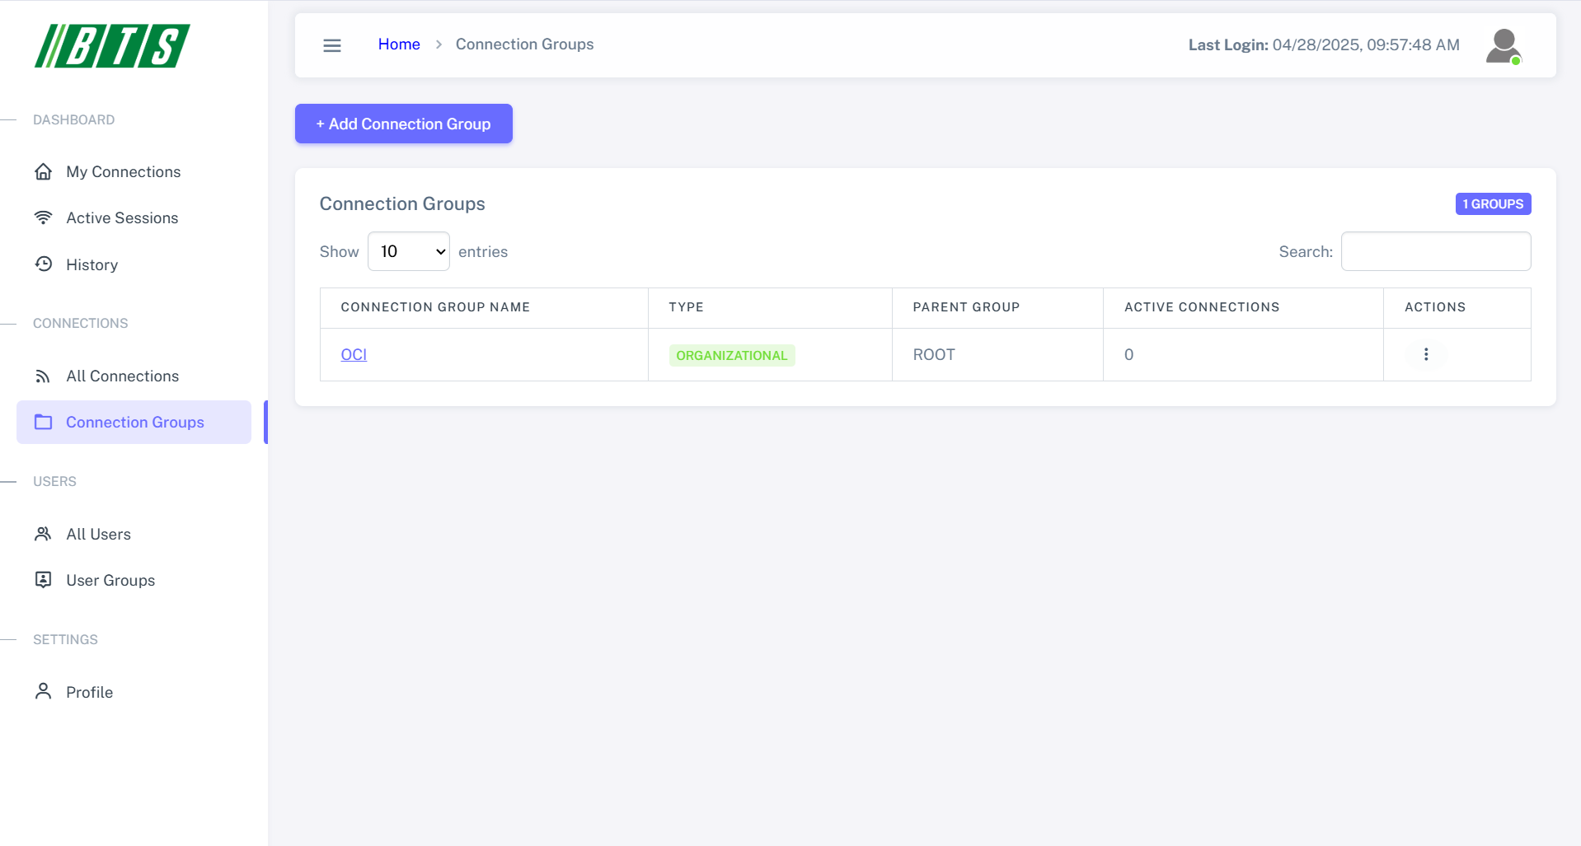1581x846 pixels.
Task: Open Active Sessions from sidebar
Action: [122, 217]
